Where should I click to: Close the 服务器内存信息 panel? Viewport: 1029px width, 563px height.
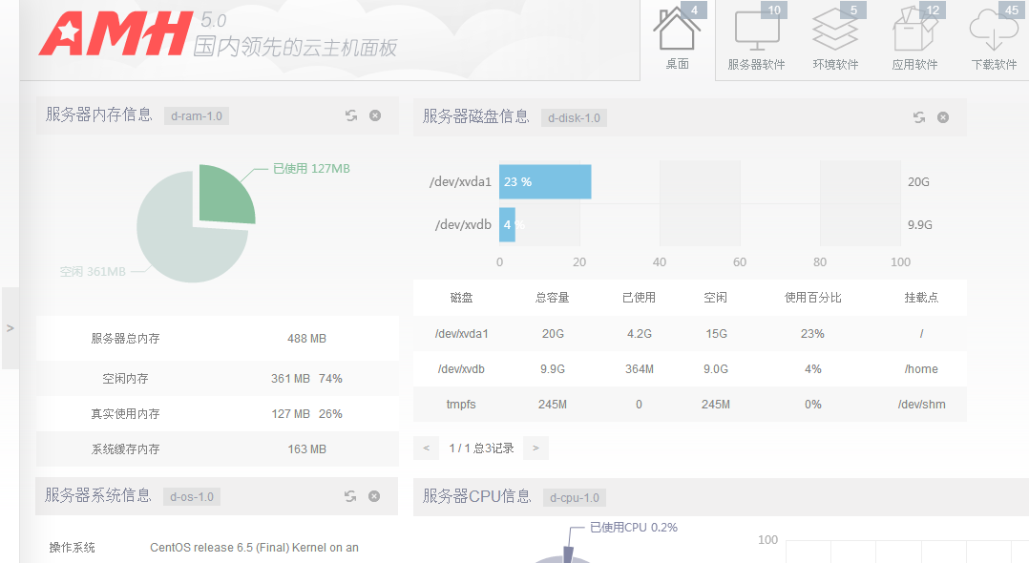(375, 115)
